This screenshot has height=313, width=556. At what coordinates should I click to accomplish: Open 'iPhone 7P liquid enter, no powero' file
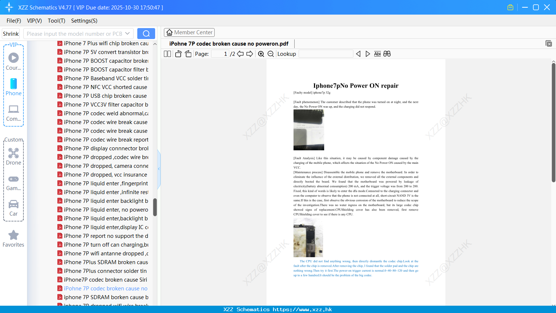pos(103,210)
